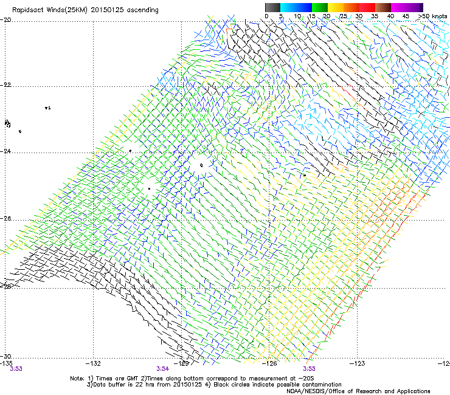Click the magenta 40-45 knots color bar segment
The width and height of the screenshot is (450, 395).
pos(399,7)
